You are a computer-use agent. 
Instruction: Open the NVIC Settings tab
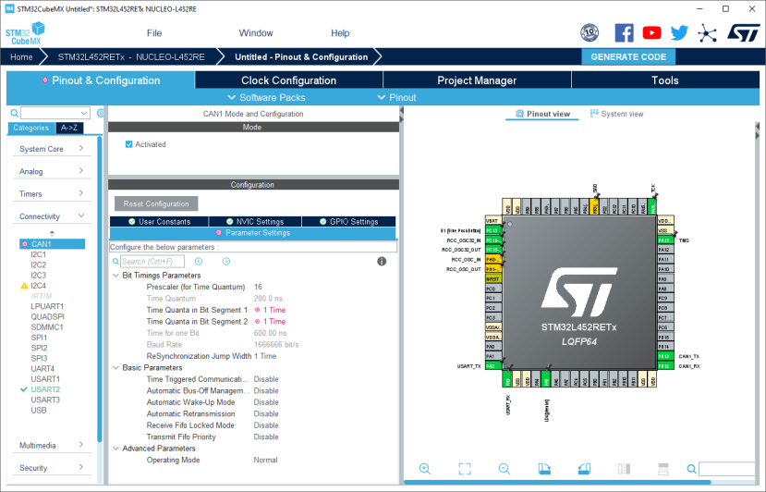coord(255,222)
